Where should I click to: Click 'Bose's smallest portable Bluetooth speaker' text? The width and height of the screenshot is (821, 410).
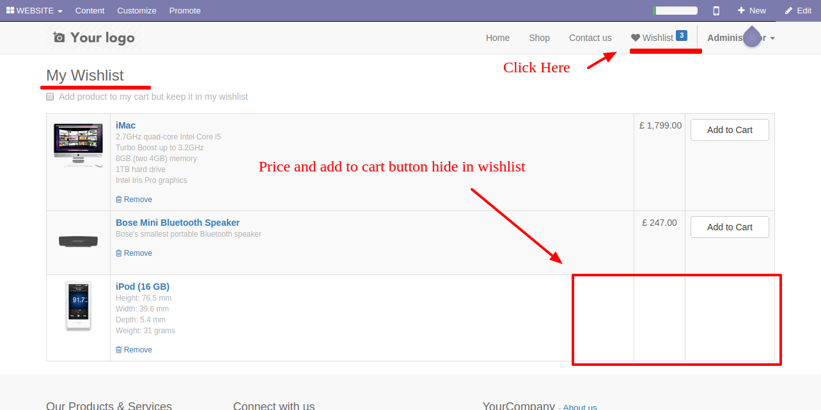point(189,234)
